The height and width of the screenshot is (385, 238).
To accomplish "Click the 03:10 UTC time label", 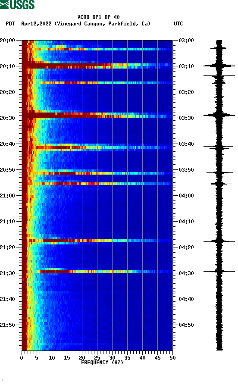I will tap(186, 66).
